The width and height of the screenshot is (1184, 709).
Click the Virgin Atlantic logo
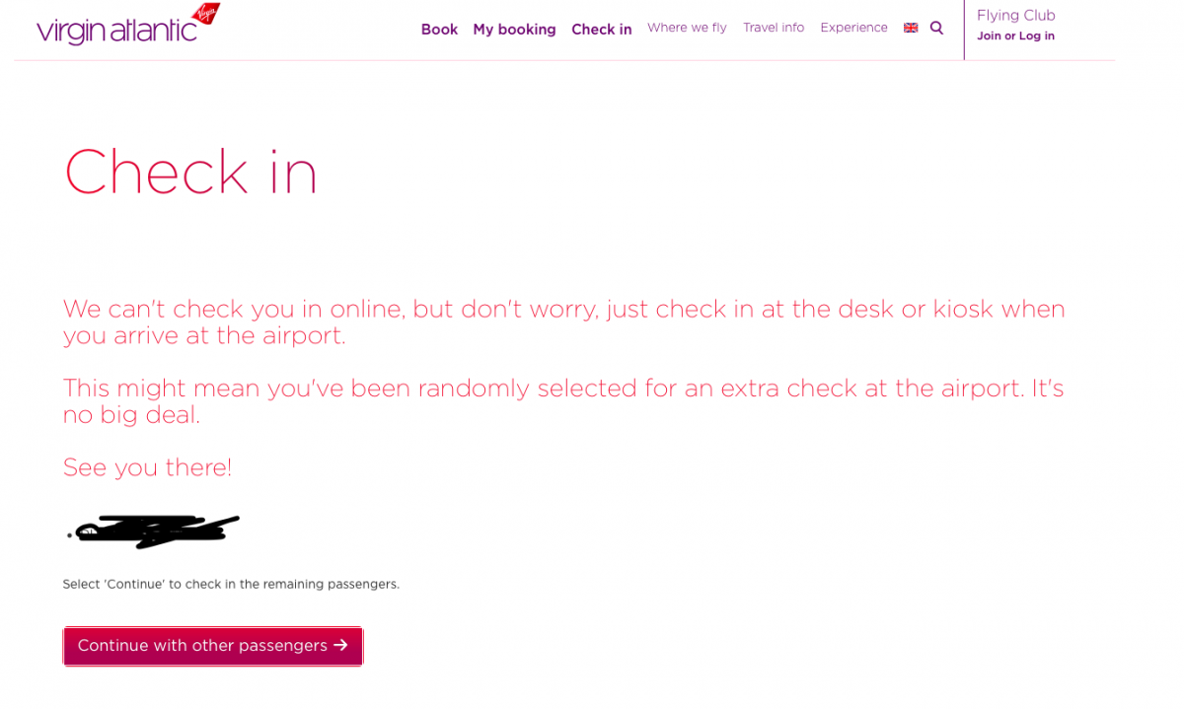(116, 30)
